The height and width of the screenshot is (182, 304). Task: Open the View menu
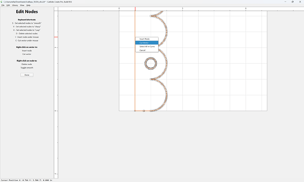point(22,5)
